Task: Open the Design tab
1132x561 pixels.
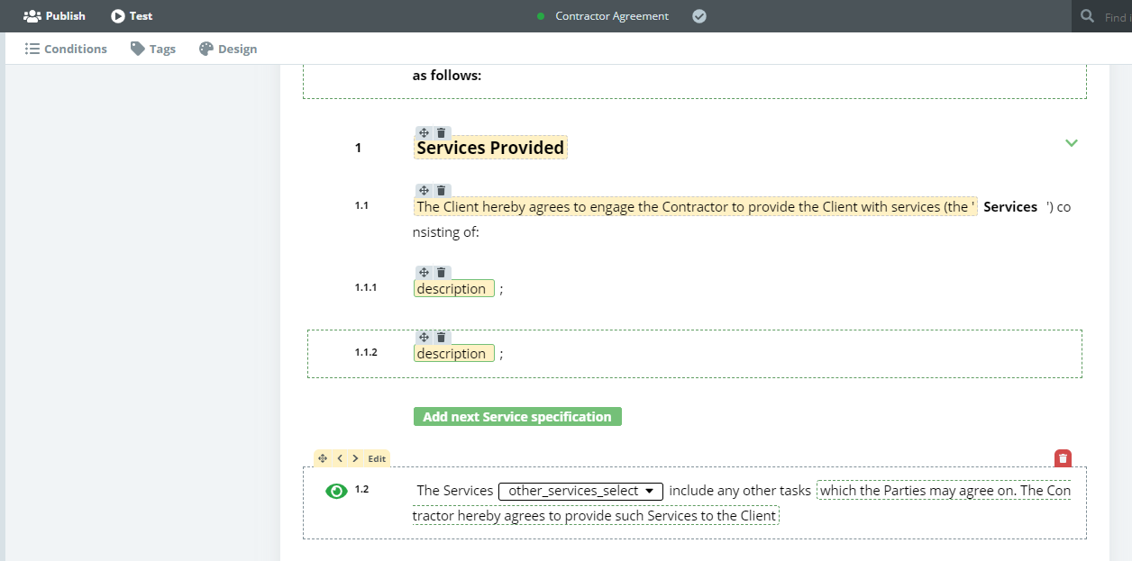Action: click(228, 49)
